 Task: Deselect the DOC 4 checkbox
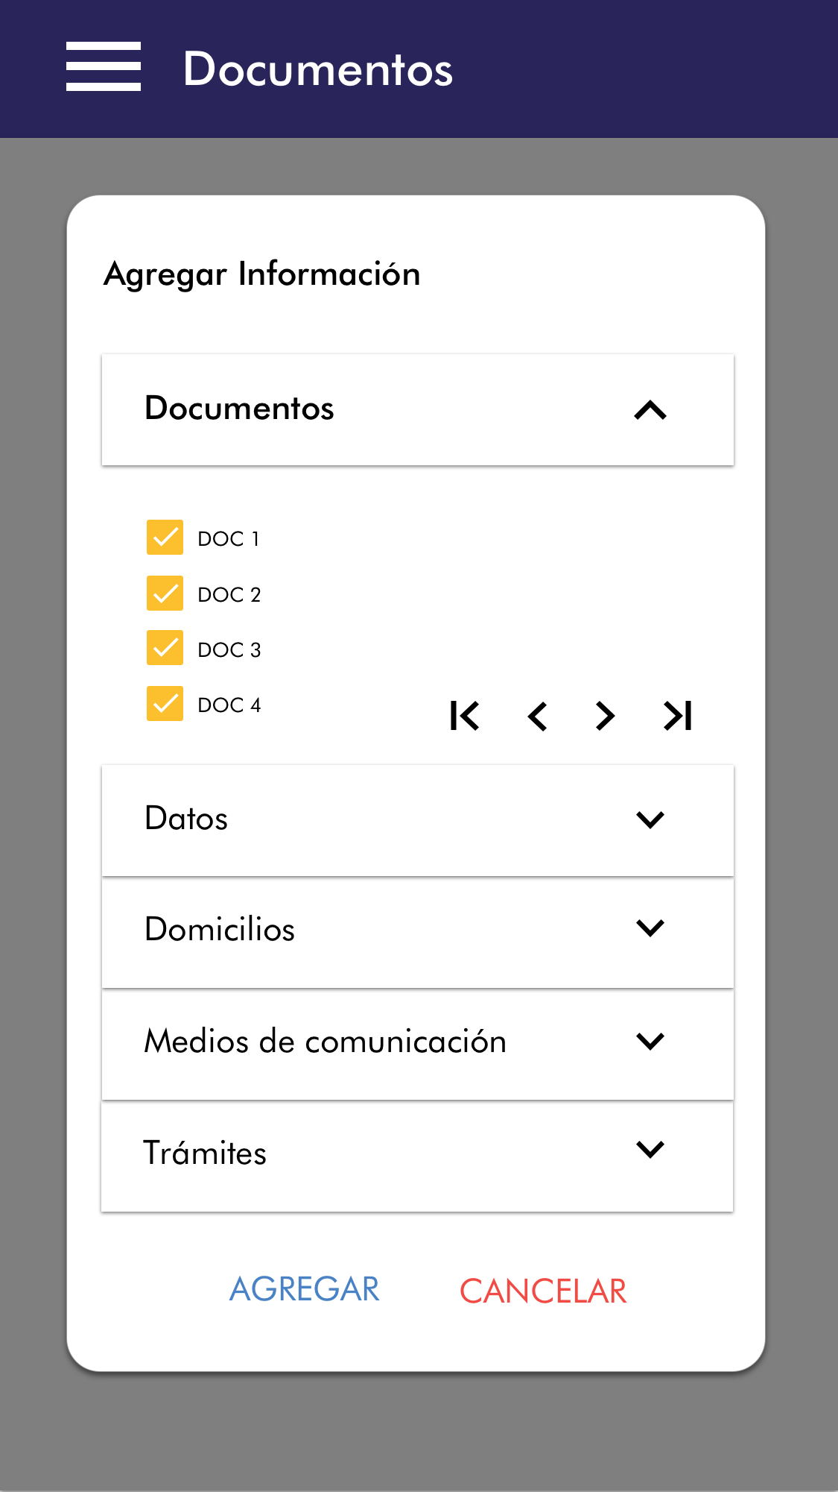[x=165, y=704]
